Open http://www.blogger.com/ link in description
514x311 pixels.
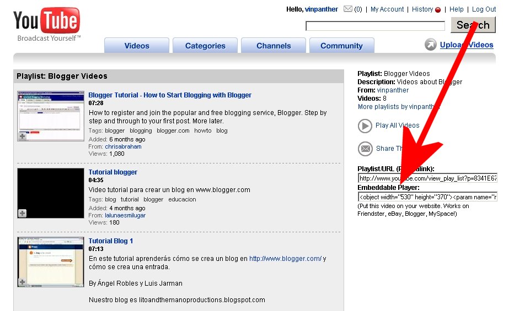286,258
